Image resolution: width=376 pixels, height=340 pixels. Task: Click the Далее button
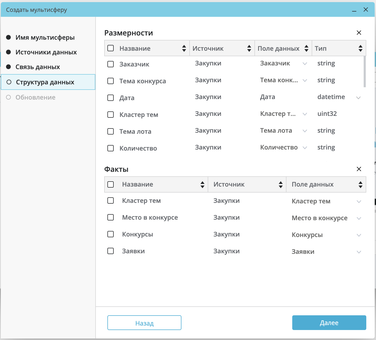(x=329, y=323)
